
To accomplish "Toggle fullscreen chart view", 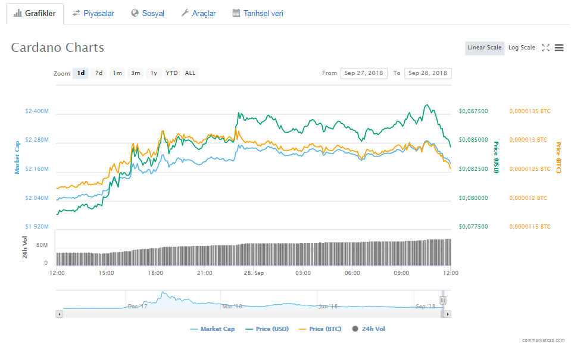I will coord(545,48).
